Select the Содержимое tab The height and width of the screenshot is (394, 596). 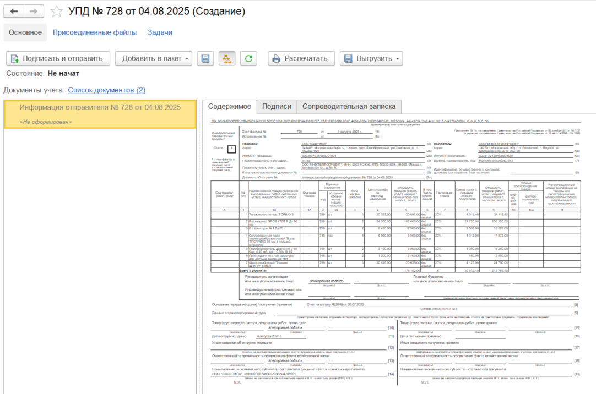[x=230, y=107]
